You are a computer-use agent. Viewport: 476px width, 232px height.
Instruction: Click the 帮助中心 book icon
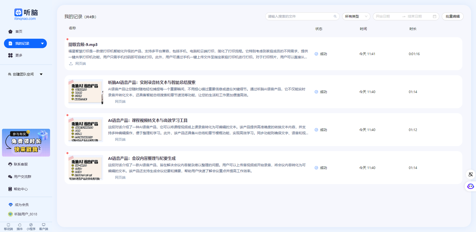tap(10, 189)
